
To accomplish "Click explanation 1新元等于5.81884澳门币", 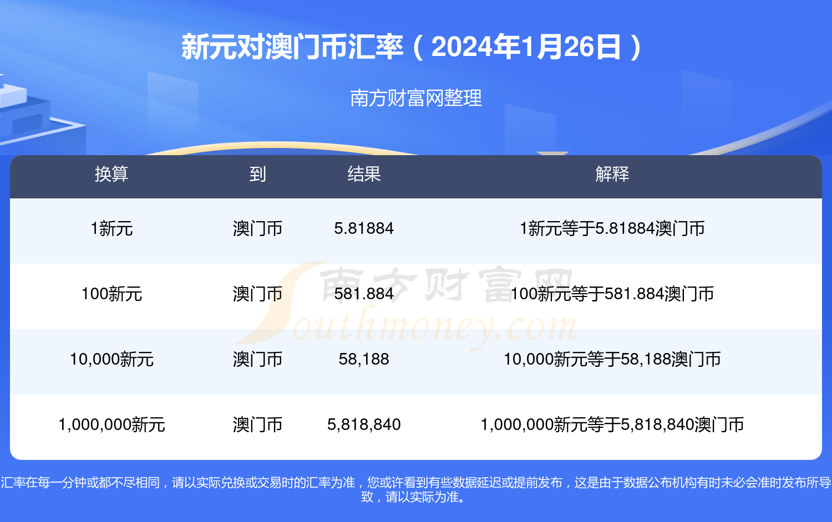I will point(612,228).
